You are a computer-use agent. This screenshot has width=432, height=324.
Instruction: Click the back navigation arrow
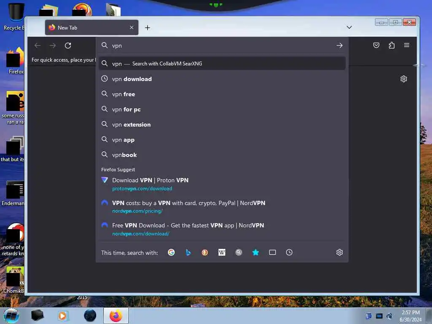38,46
